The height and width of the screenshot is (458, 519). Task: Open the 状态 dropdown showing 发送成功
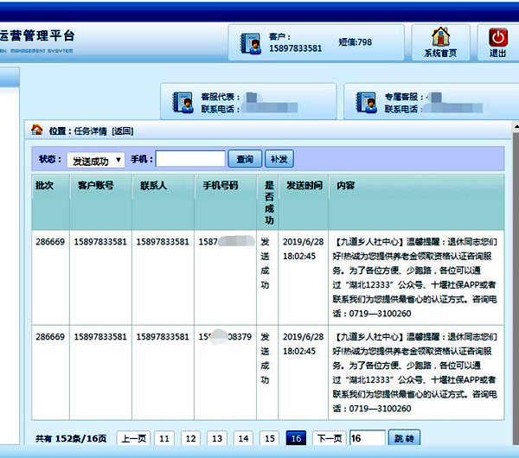click(x=95, y=161)
